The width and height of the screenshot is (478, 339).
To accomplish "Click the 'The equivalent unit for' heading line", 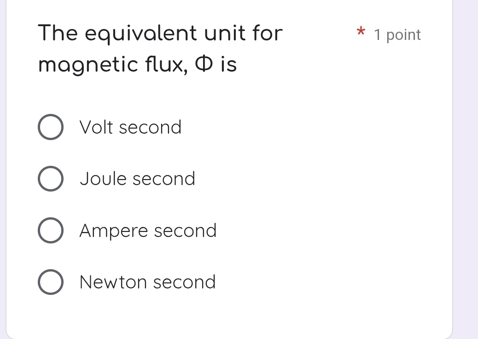I will [160, 33].
